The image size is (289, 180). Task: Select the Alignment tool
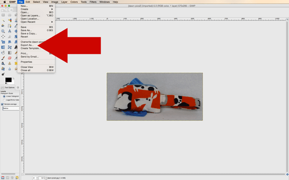(3, 36)
